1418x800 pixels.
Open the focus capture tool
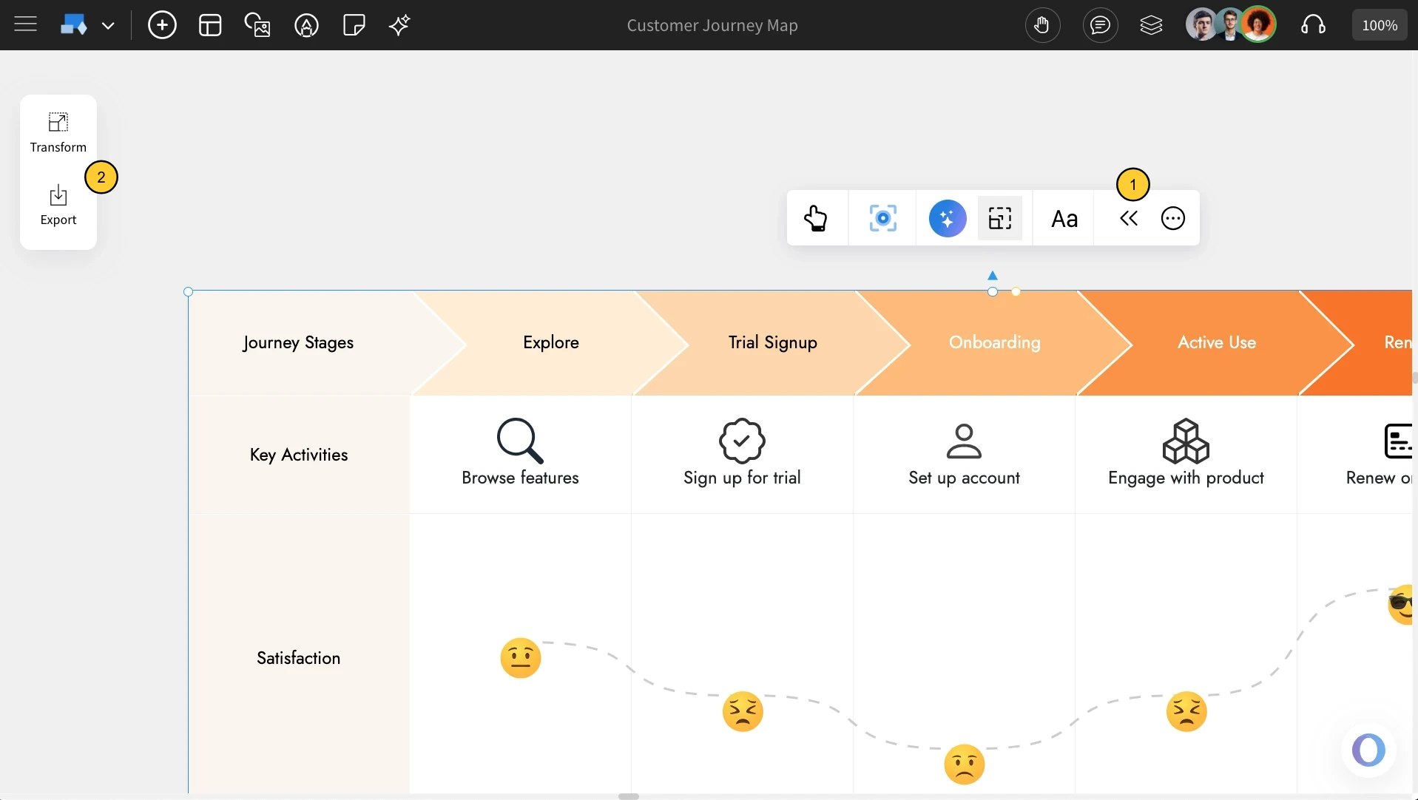coord(883,218)
